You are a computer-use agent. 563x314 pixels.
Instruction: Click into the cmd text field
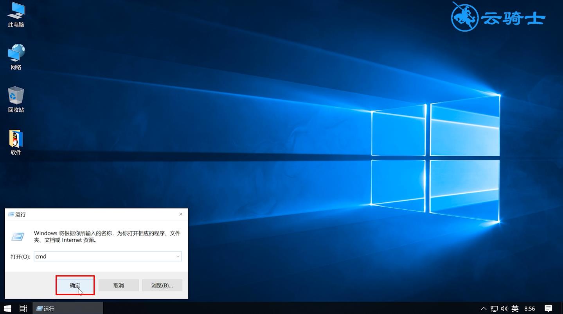click(x=104, y=257)
